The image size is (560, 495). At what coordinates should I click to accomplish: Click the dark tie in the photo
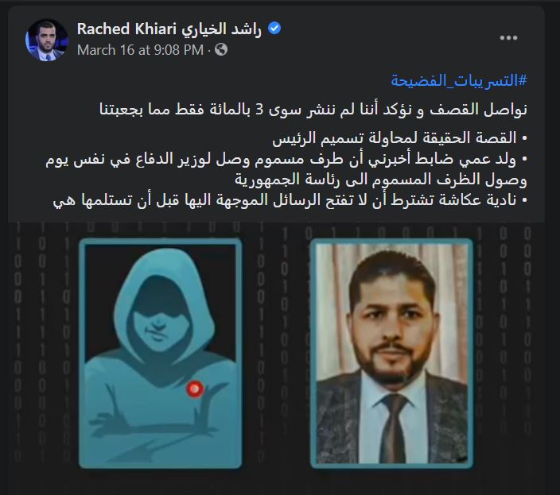393,428
